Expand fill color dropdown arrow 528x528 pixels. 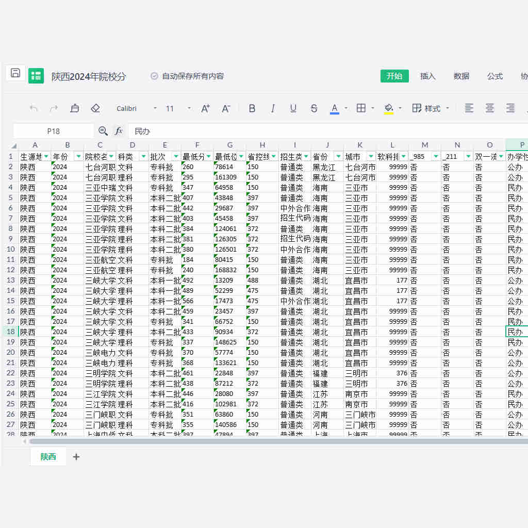pos(400,108)
